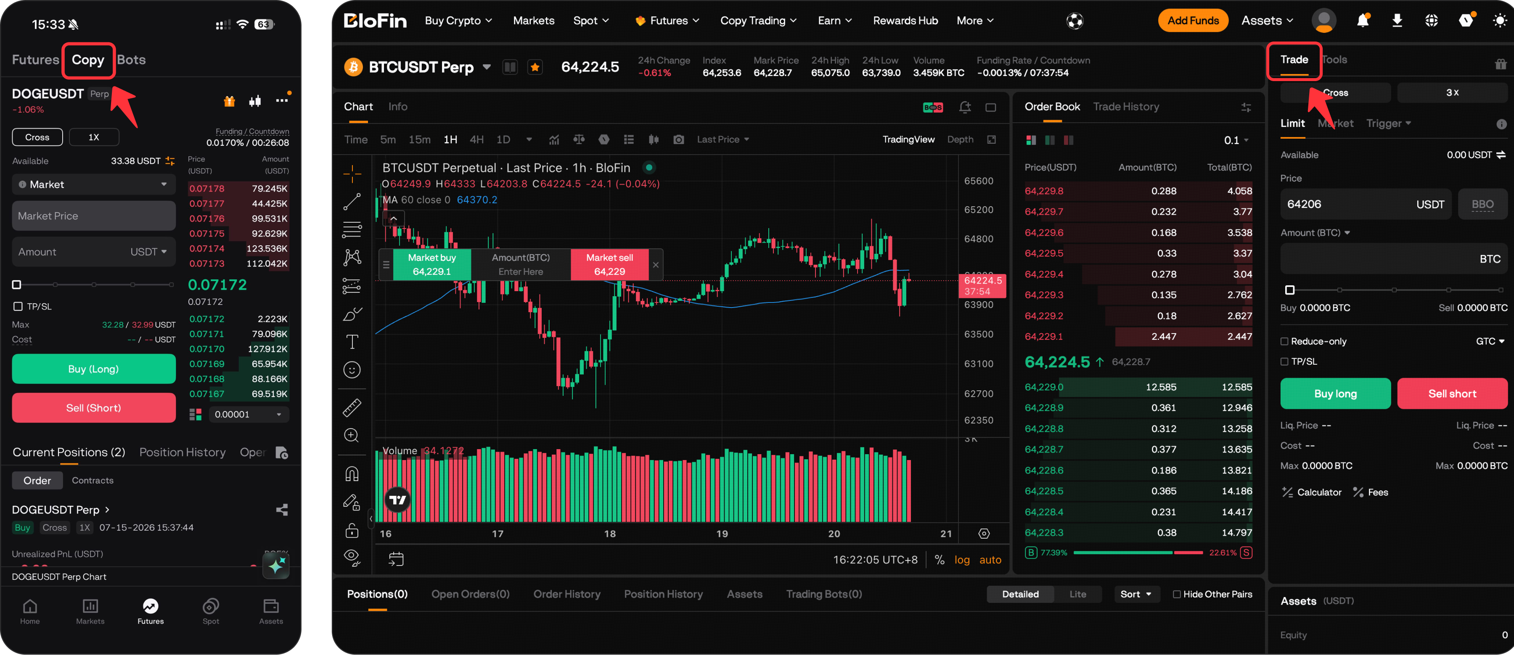Viewport: 1514px width, 655px height.
Task: Take a chart snapshot with camera icon
Action: pos(678,139)
